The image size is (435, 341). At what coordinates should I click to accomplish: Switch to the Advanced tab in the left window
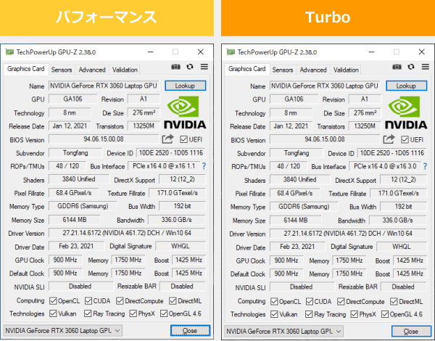(92, 70)
